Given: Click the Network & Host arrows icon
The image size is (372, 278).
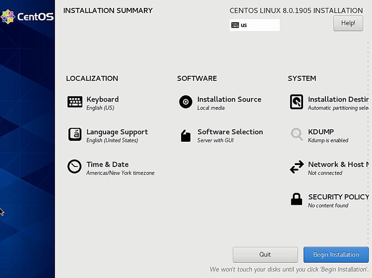Looking at the screenshot, I should click(x=297, y=167).
